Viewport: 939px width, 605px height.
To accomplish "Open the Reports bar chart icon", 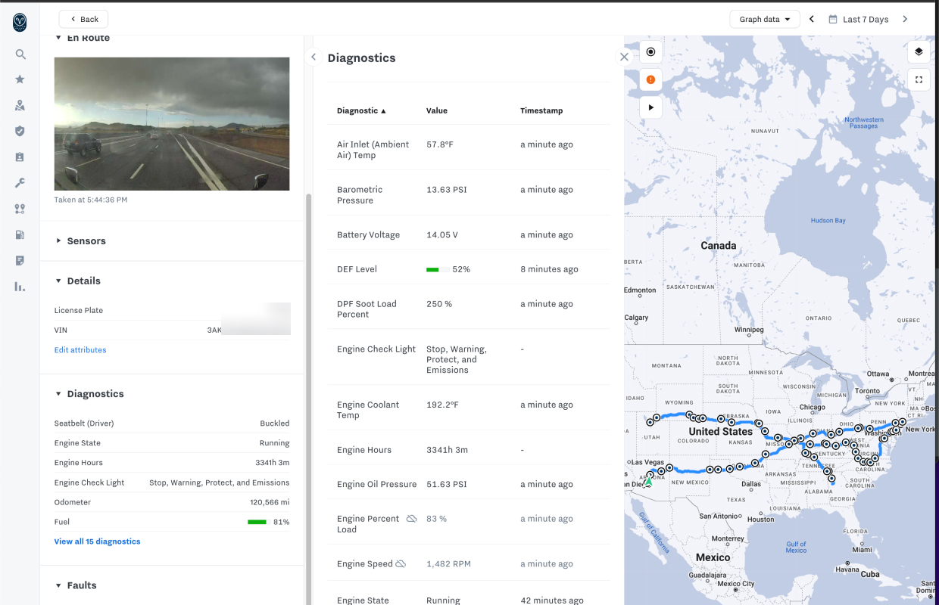I will 20,287.
